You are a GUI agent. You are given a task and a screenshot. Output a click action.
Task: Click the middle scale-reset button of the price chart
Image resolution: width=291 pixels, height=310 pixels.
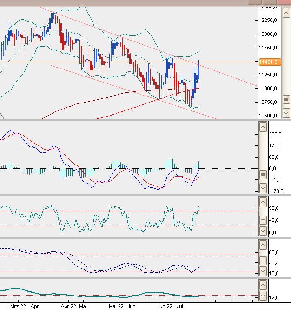(286, 99)
